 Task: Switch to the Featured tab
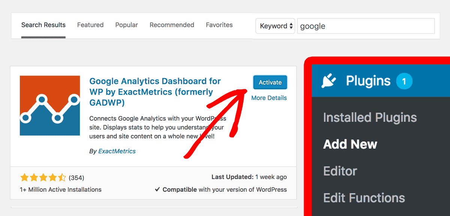pyautogui.click(x=90, y=25)
